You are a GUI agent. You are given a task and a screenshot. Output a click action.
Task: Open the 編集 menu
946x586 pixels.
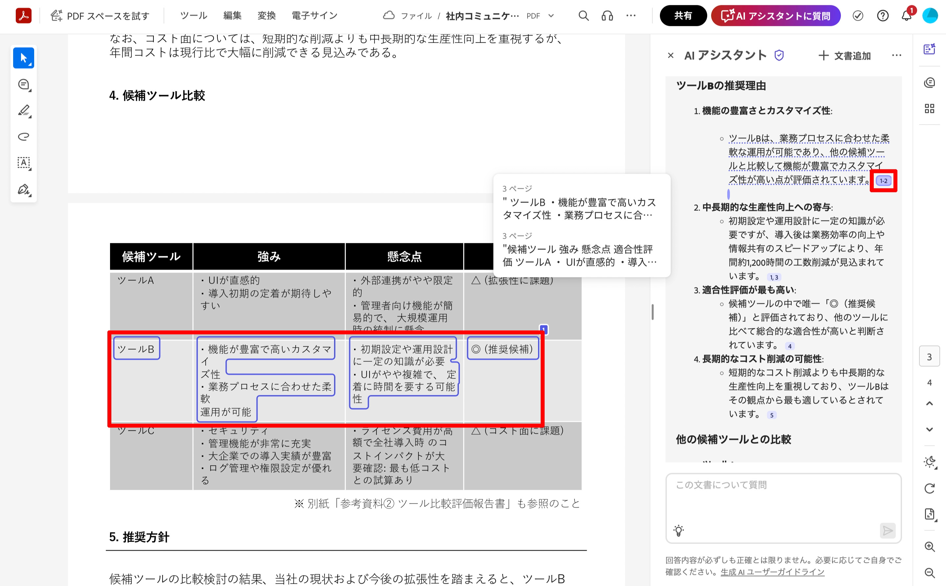coord(232,15)
